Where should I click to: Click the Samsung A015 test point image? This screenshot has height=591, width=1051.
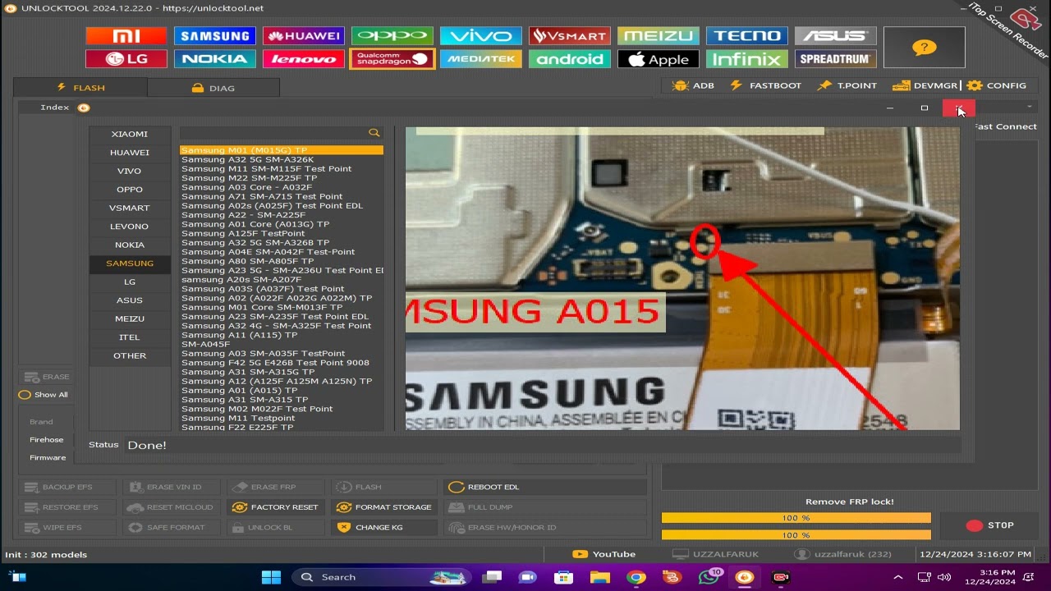682,279
